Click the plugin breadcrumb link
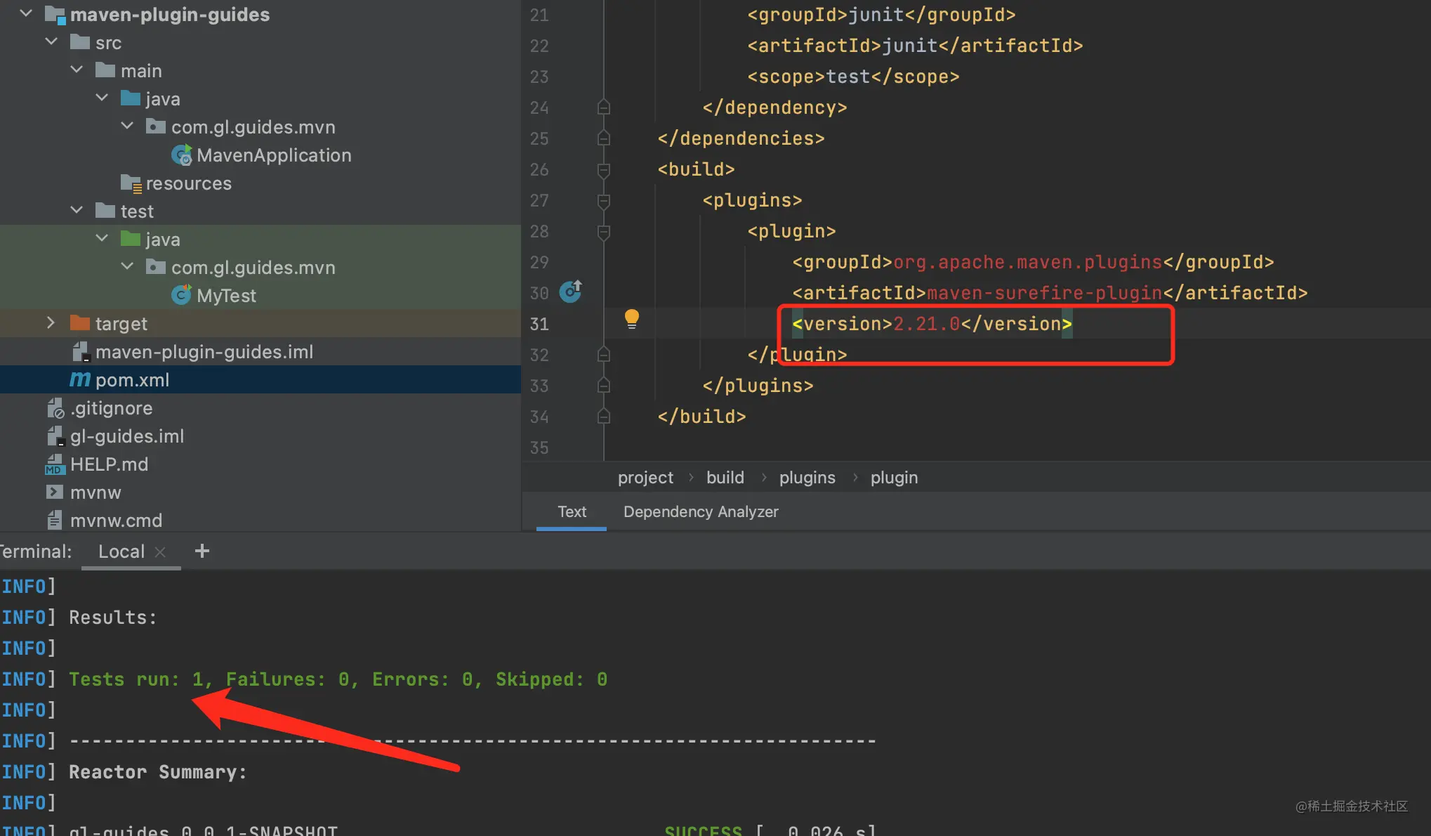Screen dimensions: 1431x836 pos(894,477)
